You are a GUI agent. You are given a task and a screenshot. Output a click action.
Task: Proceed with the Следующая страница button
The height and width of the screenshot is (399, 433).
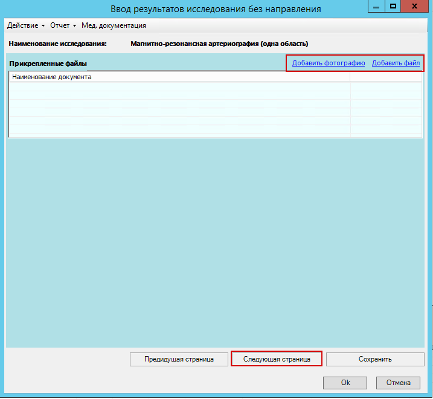pyautogui.click(x=277, y=359)
